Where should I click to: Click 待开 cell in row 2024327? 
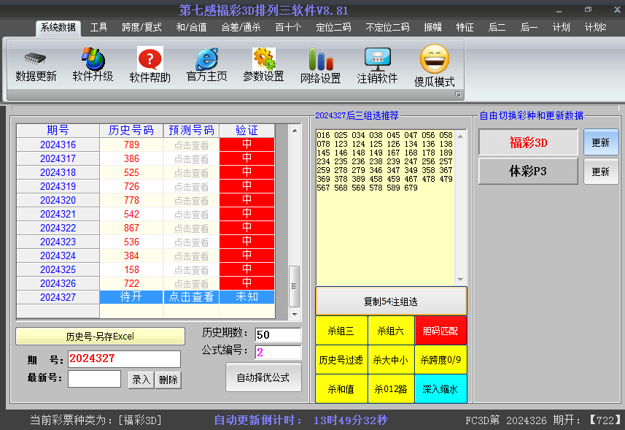[131, 297]
